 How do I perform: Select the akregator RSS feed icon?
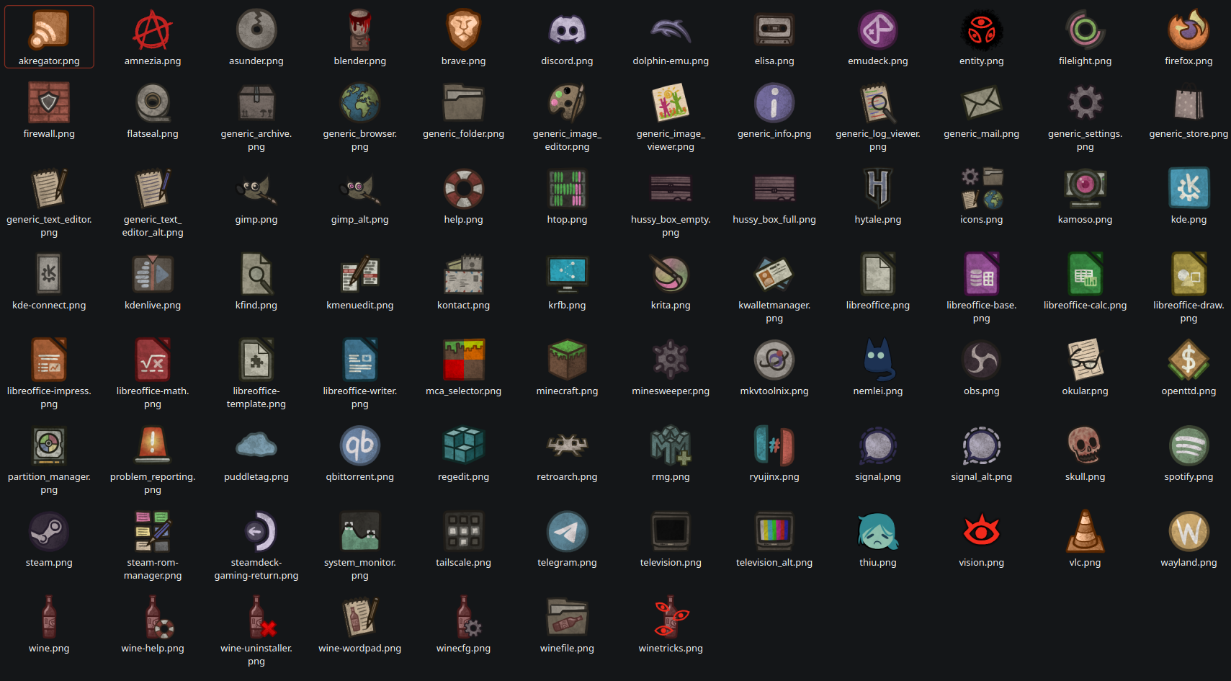tap(49, 30)
